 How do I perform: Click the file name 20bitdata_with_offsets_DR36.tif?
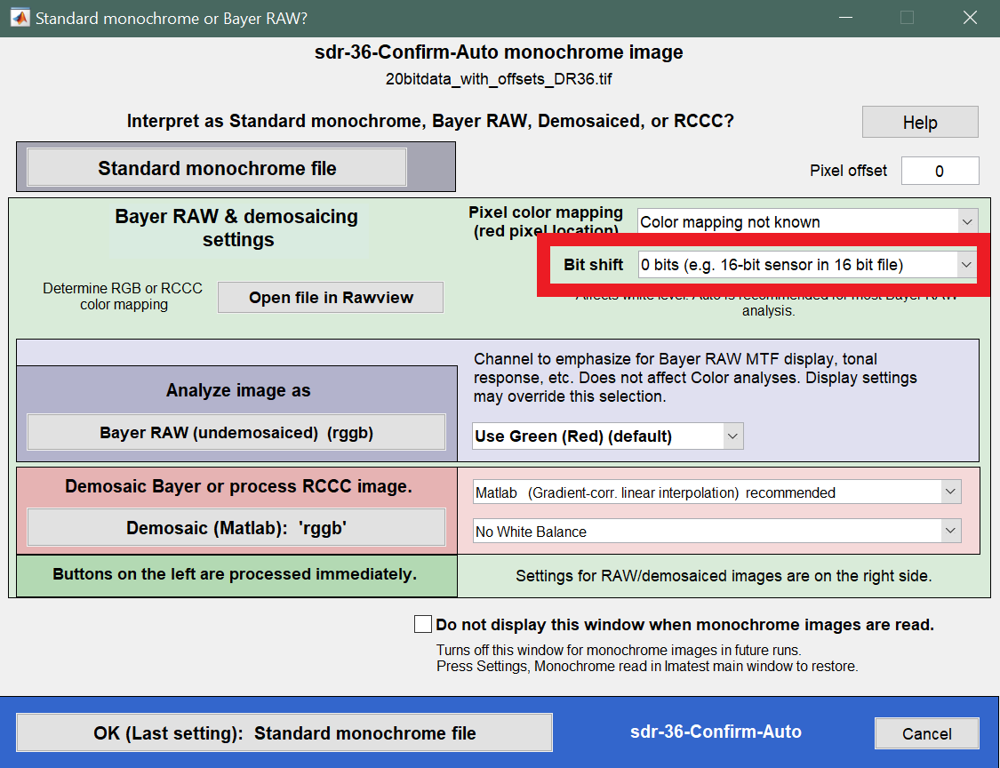tap(499, 79)
